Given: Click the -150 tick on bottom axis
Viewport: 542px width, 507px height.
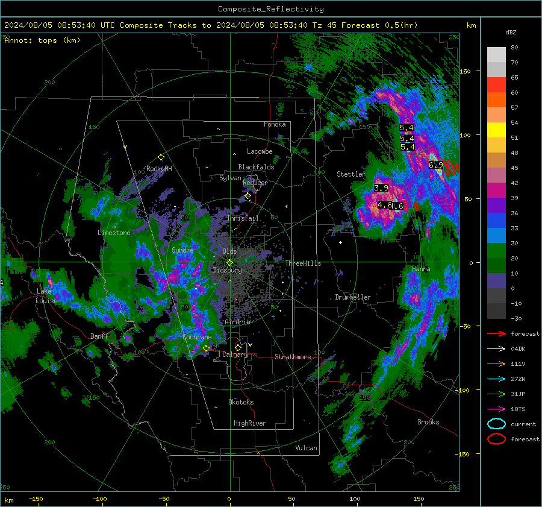Looking at the screenshot, I should tap(36, 499).
